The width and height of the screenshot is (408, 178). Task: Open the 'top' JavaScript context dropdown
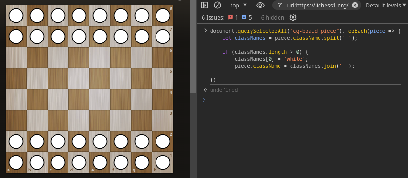pyautogui.click(x=238, y=5)
